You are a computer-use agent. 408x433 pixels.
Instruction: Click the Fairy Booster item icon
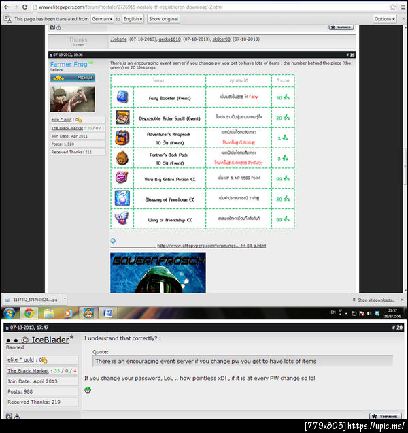[x=122, y=97]
